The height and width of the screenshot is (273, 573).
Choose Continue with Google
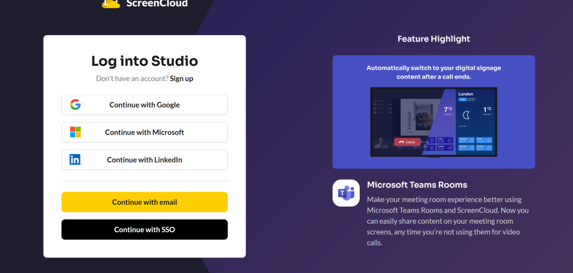click(x=144, y=104)
